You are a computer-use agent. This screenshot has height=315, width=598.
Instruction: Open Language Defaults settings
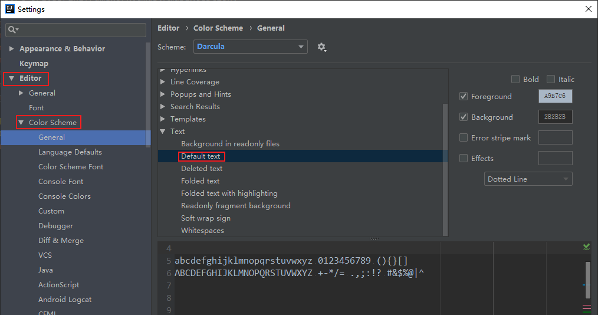70,152
